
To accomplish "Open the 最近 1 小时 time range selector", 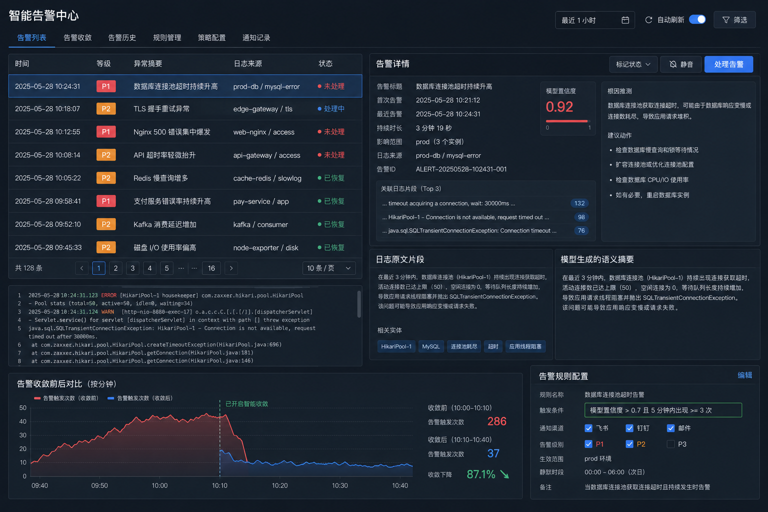I will (595, 20).
